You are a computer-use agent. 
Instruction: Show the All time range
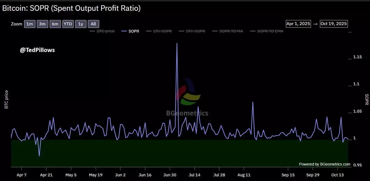tap(93, 24)
